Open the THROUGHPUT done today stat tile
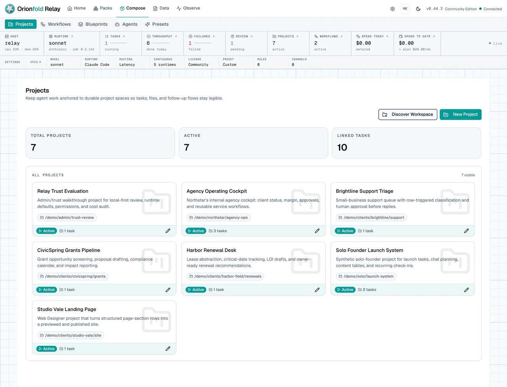The width and height of the screenshot is (507, 387). pos(162,43)
